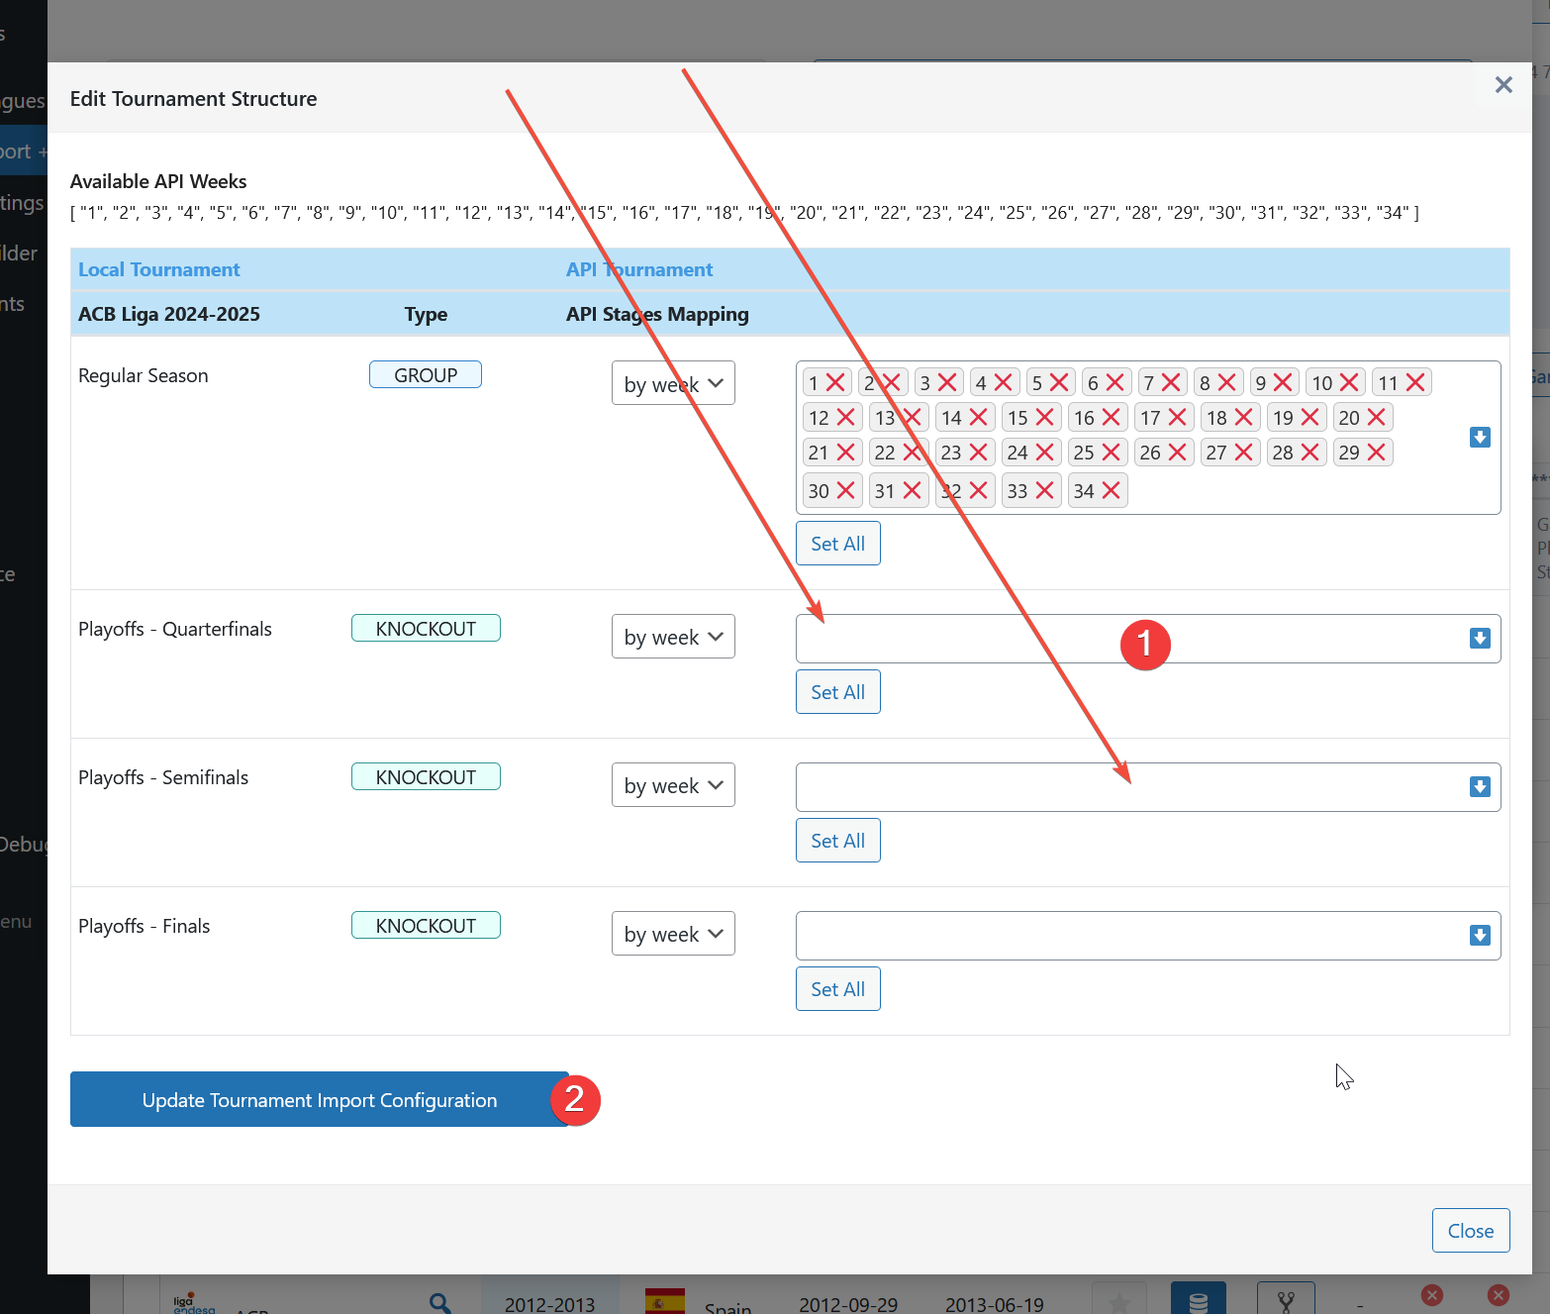Remove week 1 from Regular Season mapping
The height and width of the screenshot is (1314, 1550).
(x=835, y=382)
